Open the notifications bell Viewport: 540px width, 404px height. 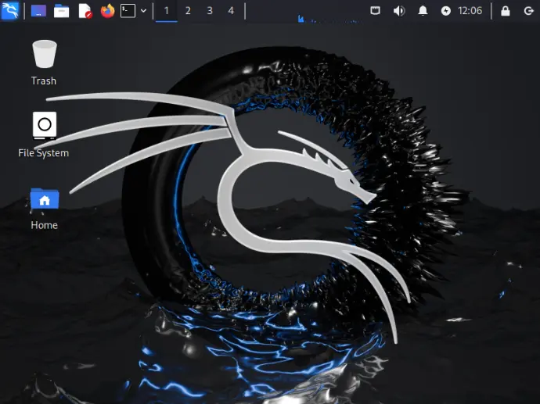[x=423, y=11]
